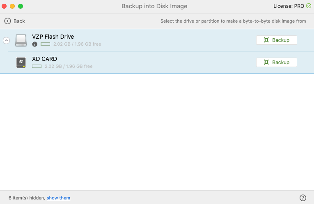Show hidden items via "show them" link
The width and height of the screenshot is (314, 204).
point(58,198)
